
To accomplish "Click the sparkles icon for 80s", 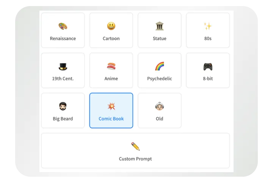I will 208,26.
